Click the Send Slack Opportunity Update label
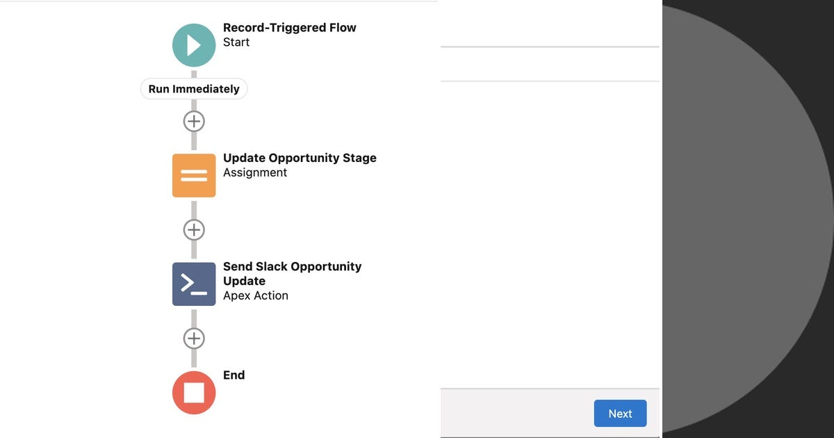This screenshot has height=438, width=834. [x=292, y=273]
